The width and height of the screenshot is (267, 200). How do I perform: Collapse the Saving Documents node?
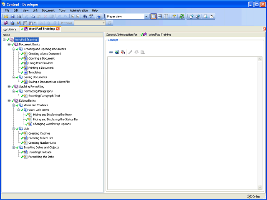(x=14, y=77)
